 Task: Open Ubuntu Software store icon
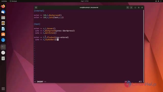(3, 34)
